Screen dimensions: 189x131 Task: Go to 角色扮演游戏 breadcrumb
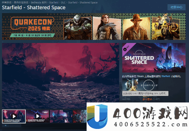pyautogui.click(x=21, y=2)
